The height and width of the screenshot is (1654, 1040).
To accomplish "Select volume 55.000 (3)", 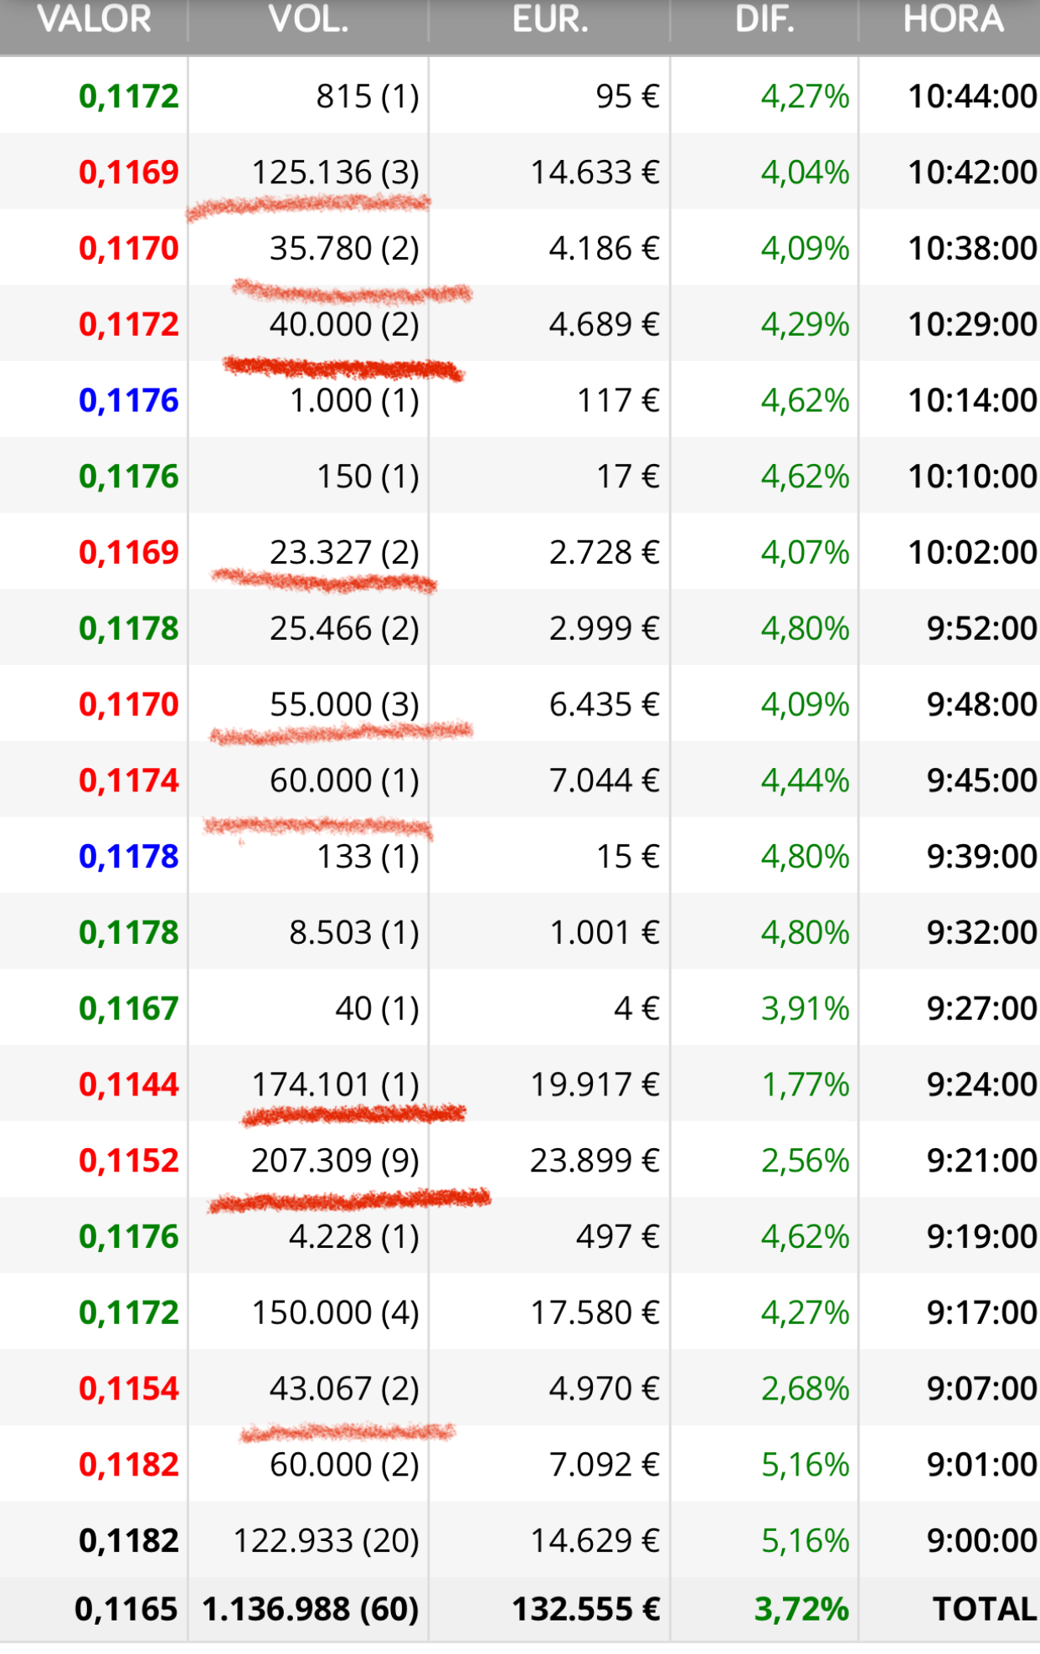I will (344, 705).
